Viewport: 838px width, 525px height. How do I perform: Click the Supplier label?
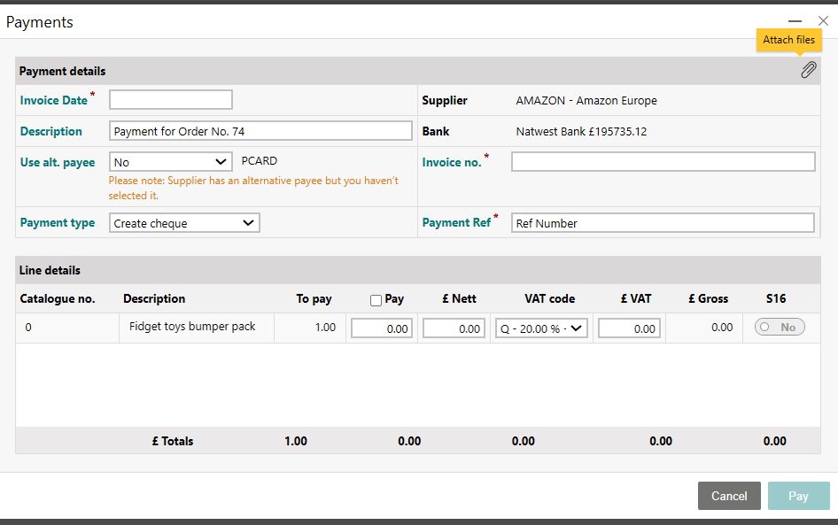point(444,100)
